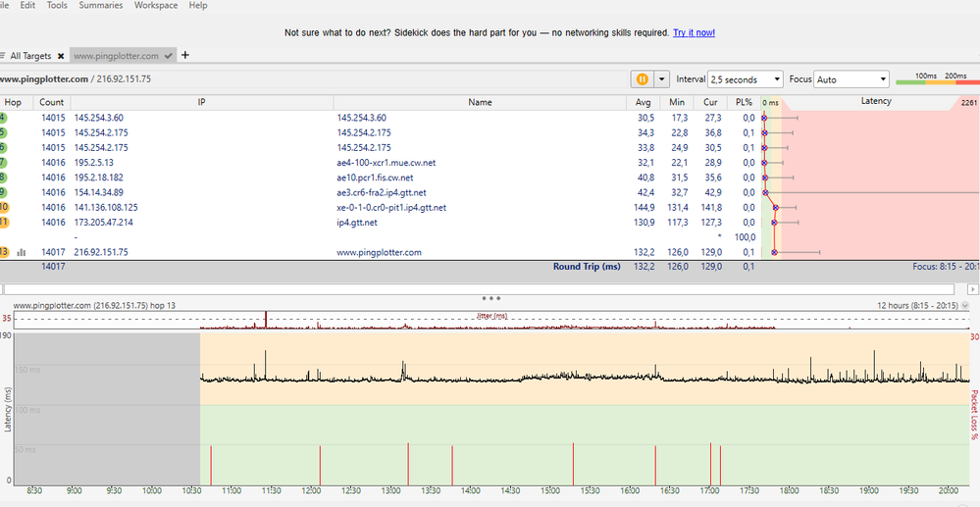980x507 pixels.
Task: Click name xe-0-1-0.cr0-pit1.ip4.gtt.net
Action: (x=391, y=208)
